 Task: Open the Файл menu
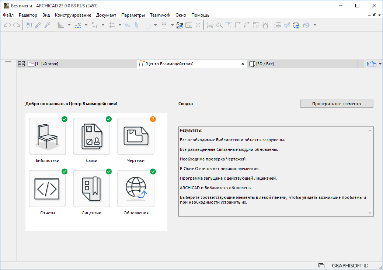pyautogui.click(x=8, y=15)
